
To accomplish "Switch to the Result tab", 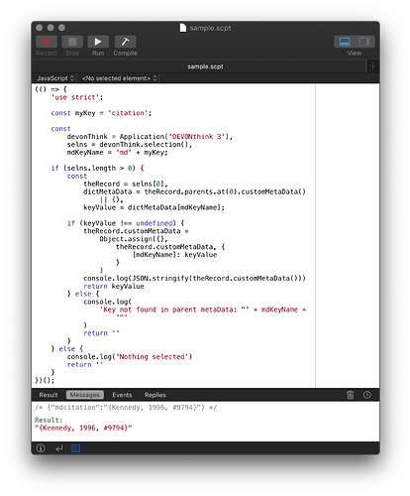I will (x=49, y=395).
